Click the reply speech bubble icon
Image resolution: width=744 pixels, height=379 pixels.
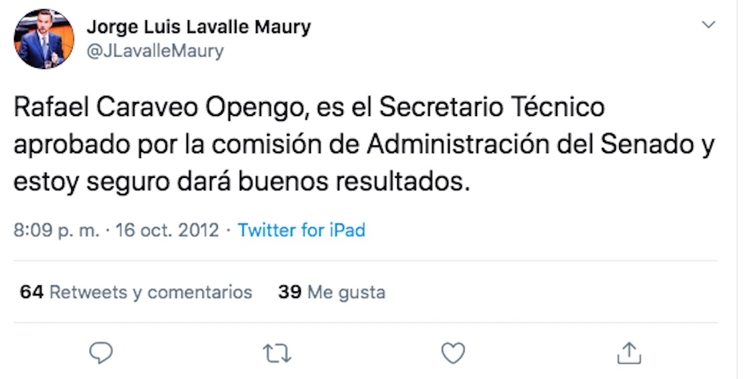pyautogui.click(x=101, y=353)
